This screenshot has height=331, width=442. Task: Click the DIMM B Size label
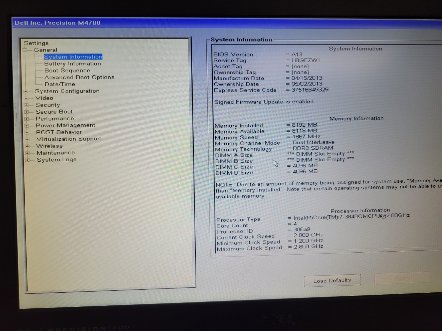(x=234, y=161)
